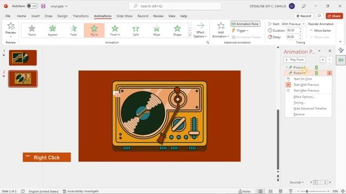Open the pen ink icon in title bar
346x194 pixels.
click(304, 6)
